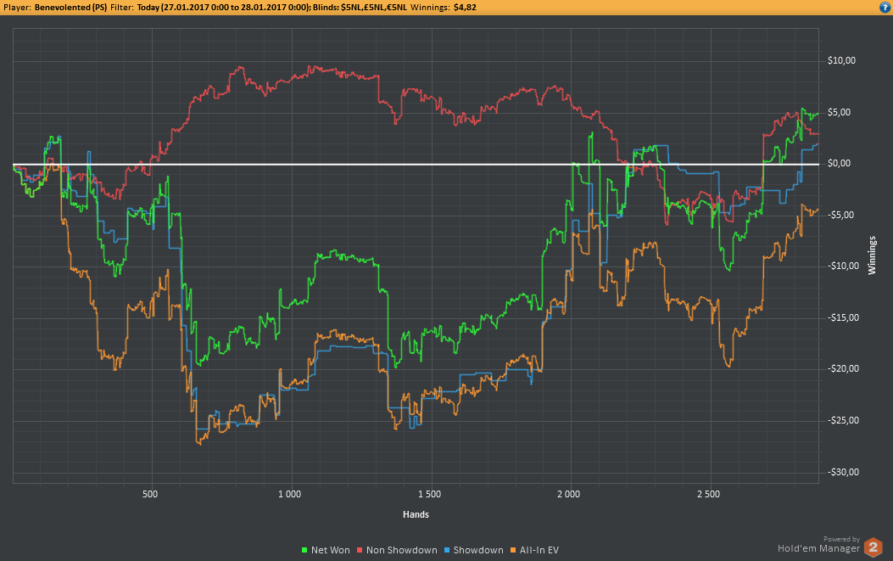This screenshot has height=561, width=893.
Task: Click the -$10,00 y-axis label
Action: [843, 266]
